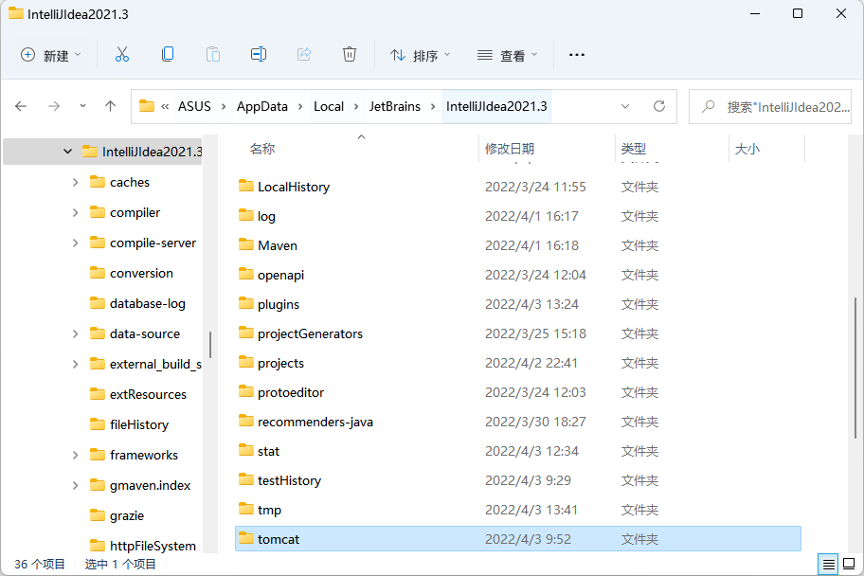
Task: Switch to details view in status bar
Action: click(x=828, y=564)
